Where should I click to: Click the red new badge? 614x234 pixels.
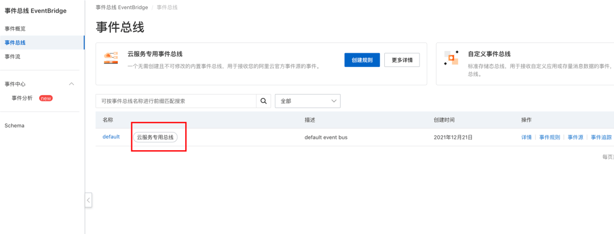[x=46, y=98]
